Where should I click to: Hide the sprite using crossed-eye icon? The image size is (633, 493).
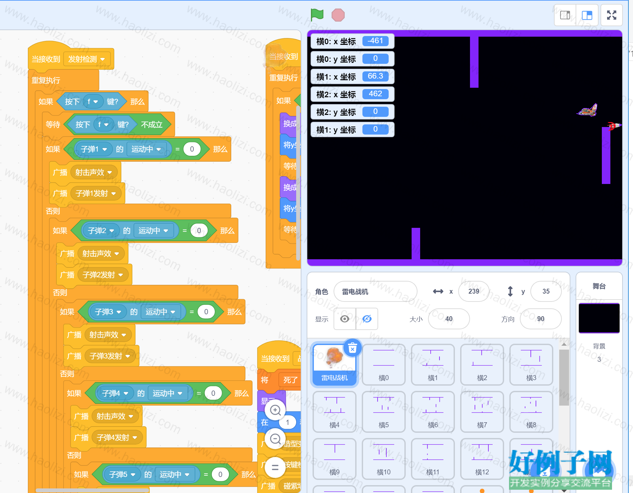point(367,319)
